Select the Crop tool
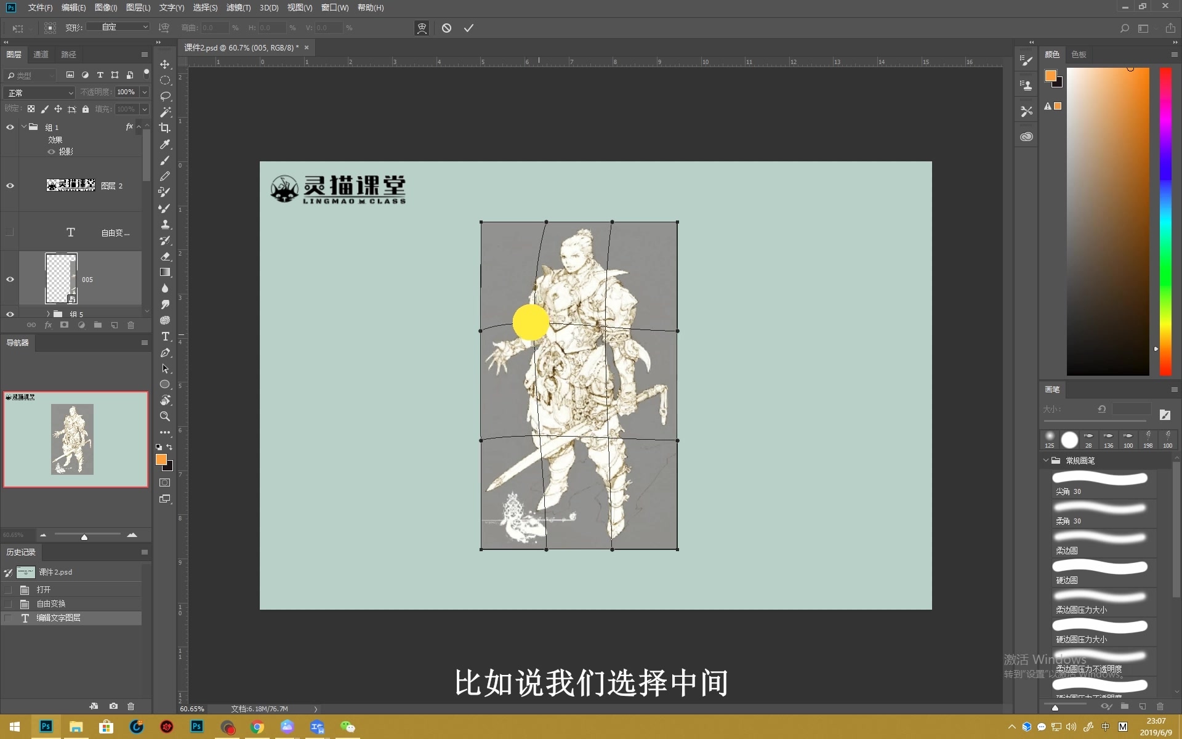The width and height of the screenshot is (1182, 739). click(165, 128)
